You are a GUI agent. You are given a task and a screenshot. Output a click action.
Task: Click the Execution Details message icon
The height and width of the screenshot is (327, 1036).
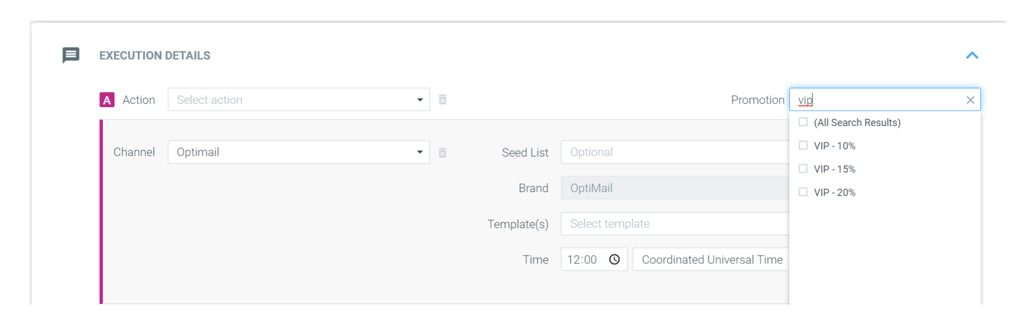71,55
